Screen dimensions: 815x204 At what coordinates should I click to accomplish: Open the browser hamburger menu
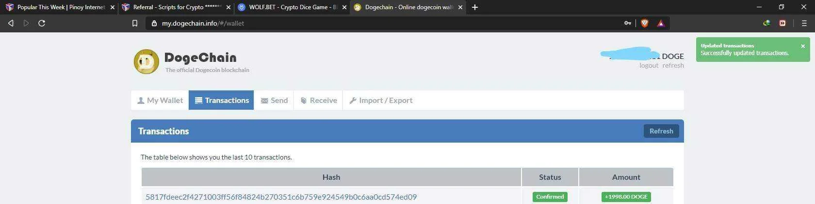[x=804, y=23]
